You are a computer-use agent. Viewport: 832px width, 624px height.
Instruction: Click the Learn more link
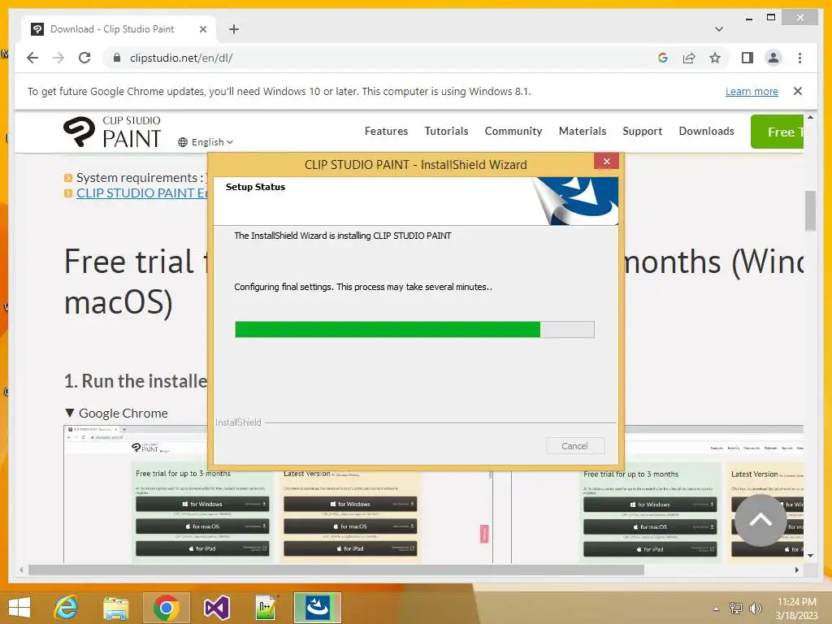(x=752, y=91)
